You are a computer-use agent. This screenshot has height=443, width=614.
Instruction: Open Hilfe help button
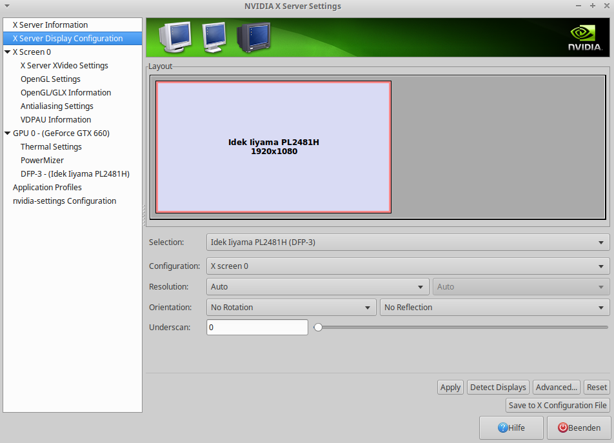[x=511, y=428]
